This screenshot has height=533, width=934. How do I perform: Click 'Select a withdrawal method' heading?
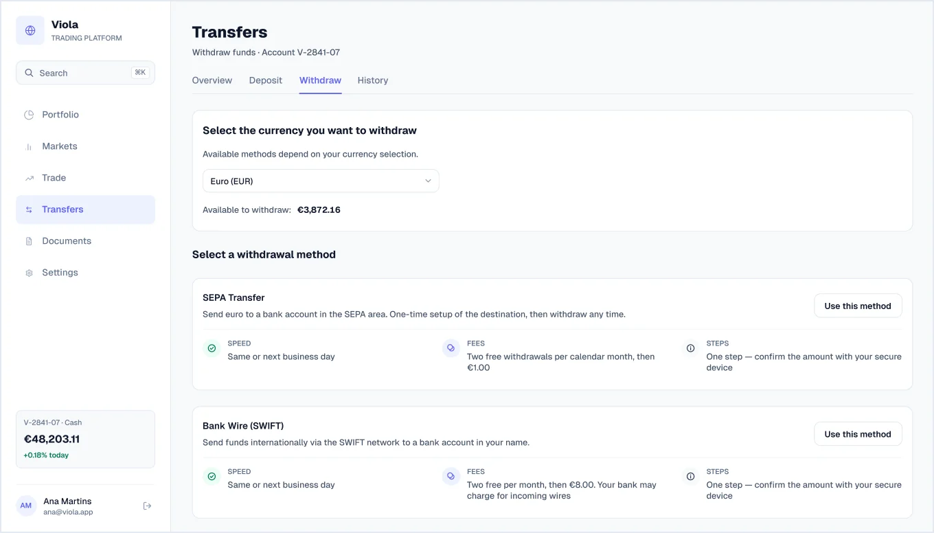[264, 255]
